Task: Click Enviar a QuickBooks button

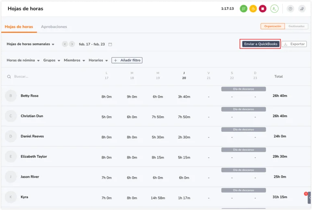Action: point(261,44)
